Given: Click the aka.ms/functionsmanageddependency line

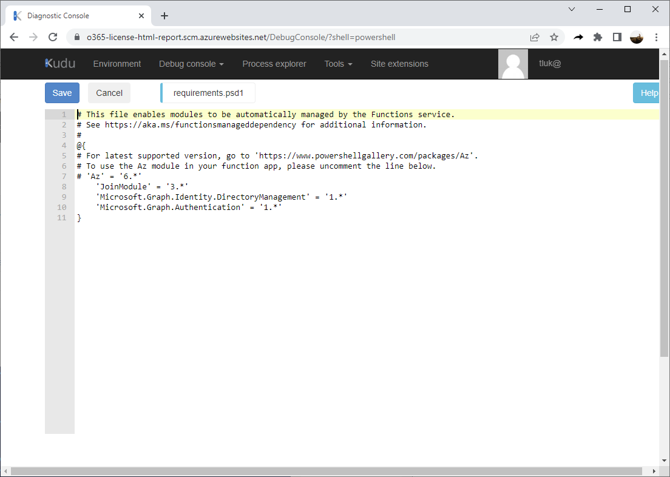Looking at the screenshot, I should [252, 125].
